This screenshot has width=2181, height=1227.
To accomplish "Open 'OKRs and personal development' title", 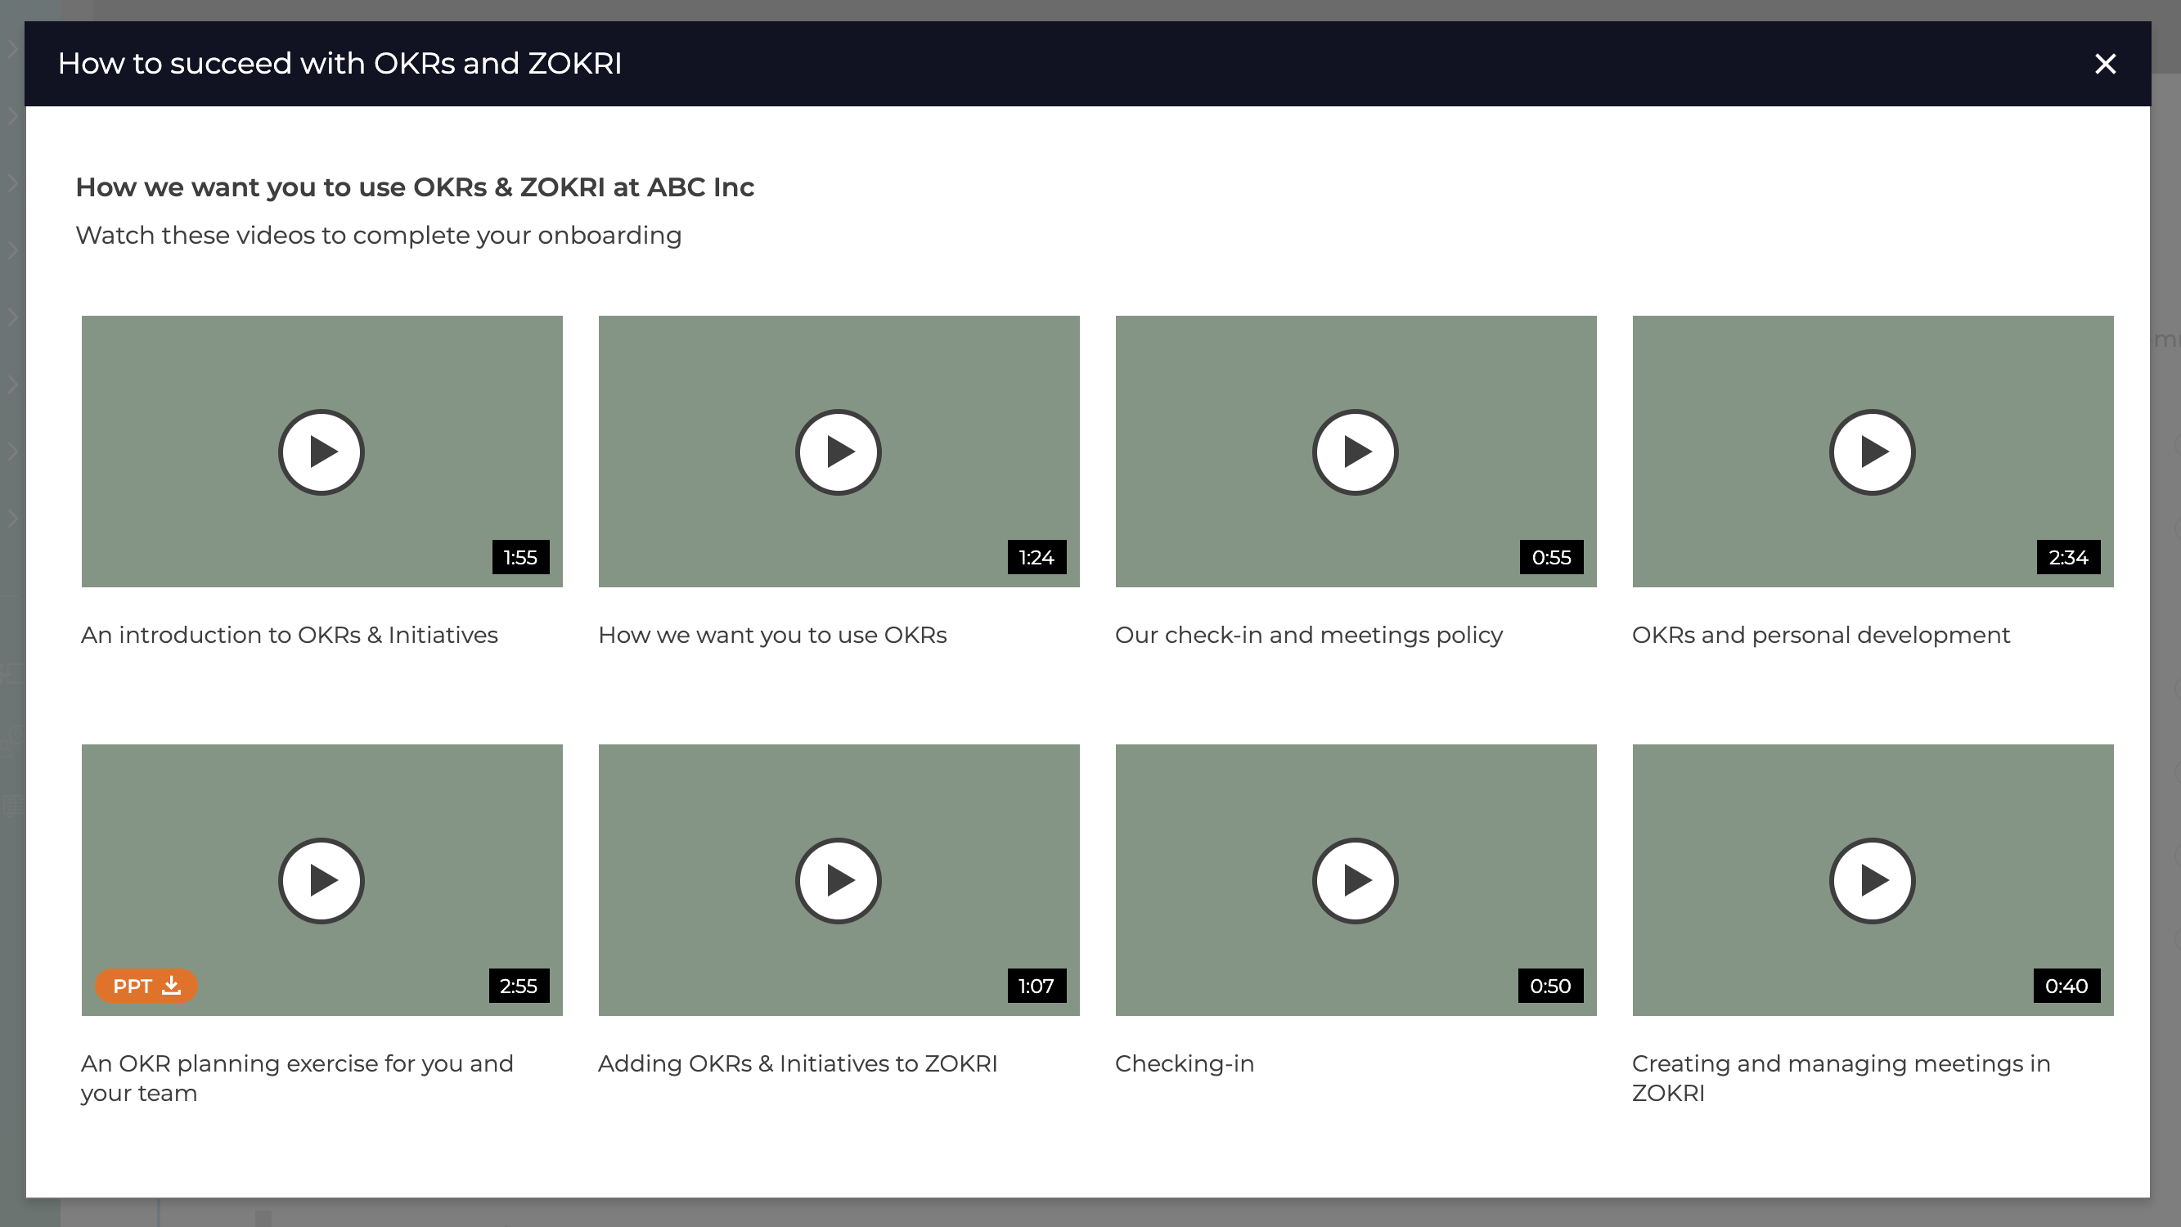I will point(1821,635).
